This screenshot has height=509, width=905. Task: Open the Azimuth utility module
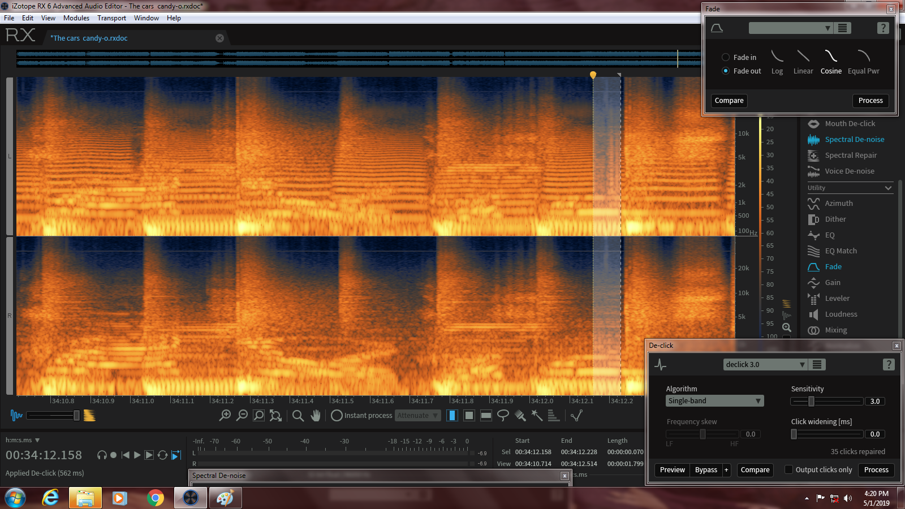(x=838, y=204)
